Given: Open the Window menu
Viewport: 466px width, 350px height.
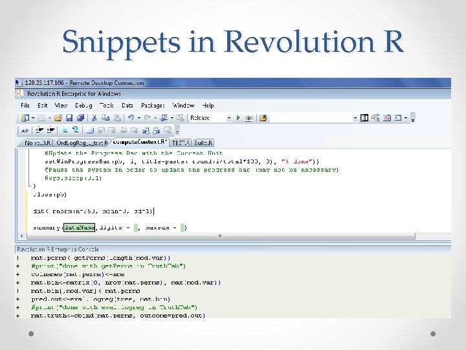Looking at the screenshot, I should click(183, 106).
